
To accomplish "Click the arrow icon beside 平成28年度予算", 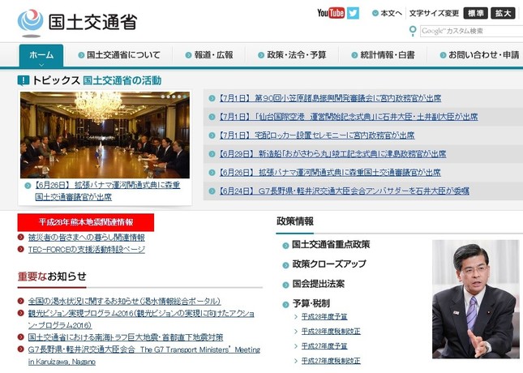I will click(296, 316).
